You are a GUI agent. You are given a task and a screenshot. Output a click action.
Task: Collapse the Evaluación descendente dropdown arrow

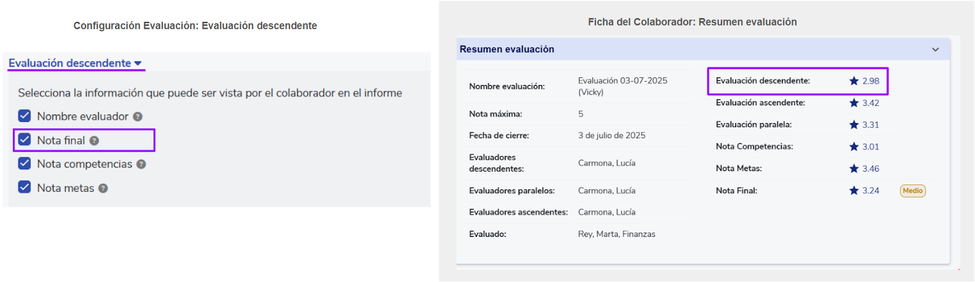[x=138, y=63]
